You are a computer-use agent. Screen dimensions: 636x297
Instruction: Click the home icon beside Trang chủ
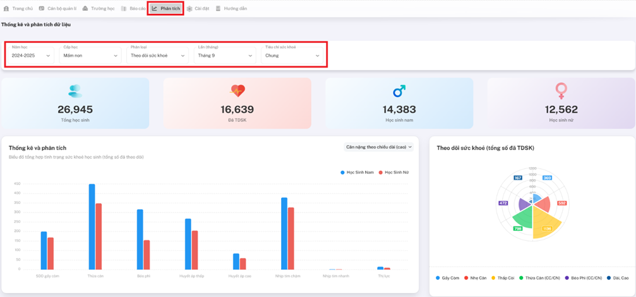pyautogui.click(x=6, y=9)
